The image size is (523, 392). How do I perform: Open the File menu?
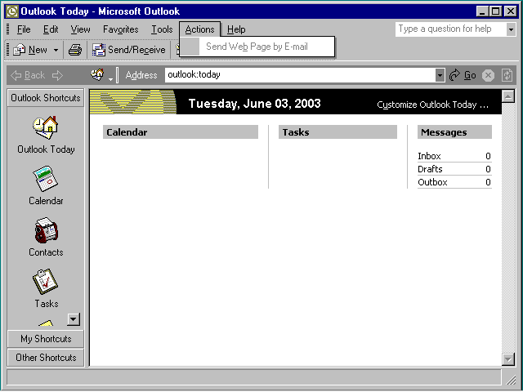click(x=24, y=29)
